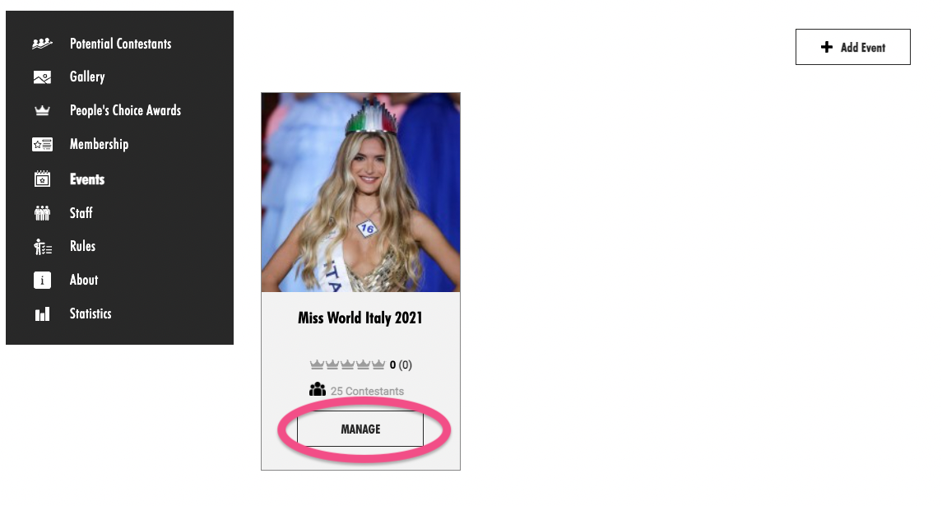Open the Statistics page
This screenshot has width=942, height=506.
(90, 313)
